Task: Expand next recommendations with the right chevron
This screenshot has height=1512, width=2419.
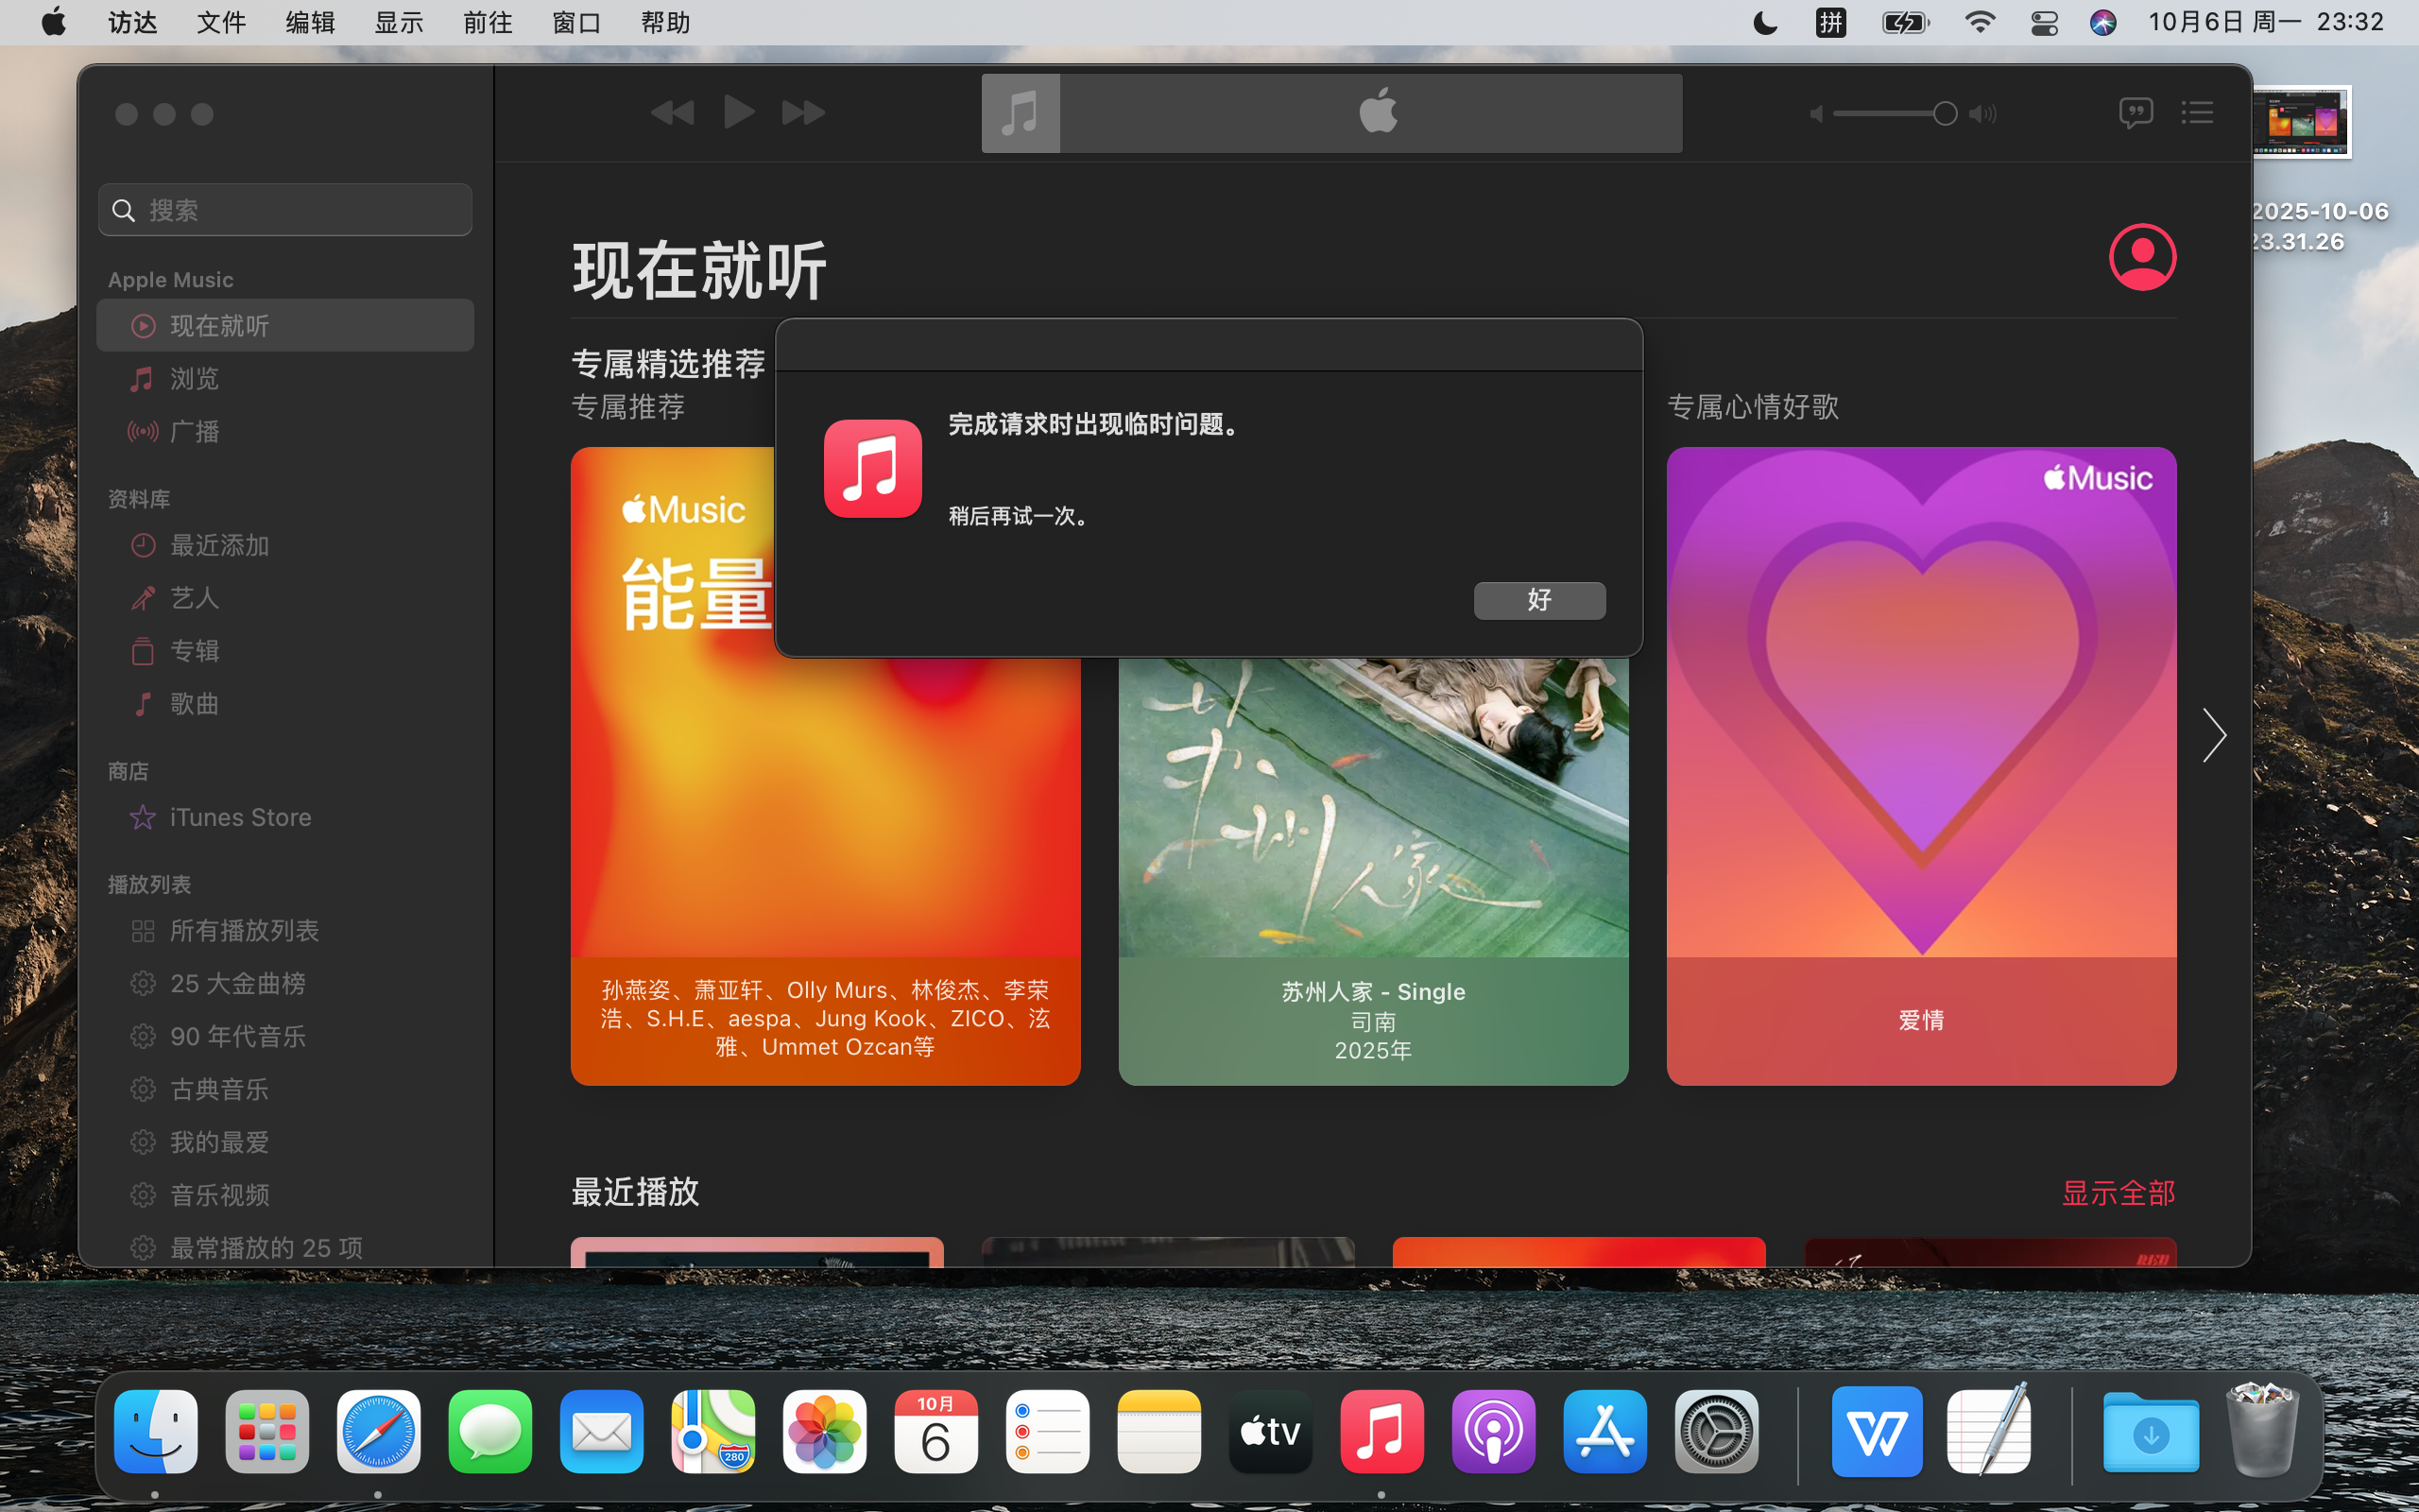Action: click(x=2214, y=735)
